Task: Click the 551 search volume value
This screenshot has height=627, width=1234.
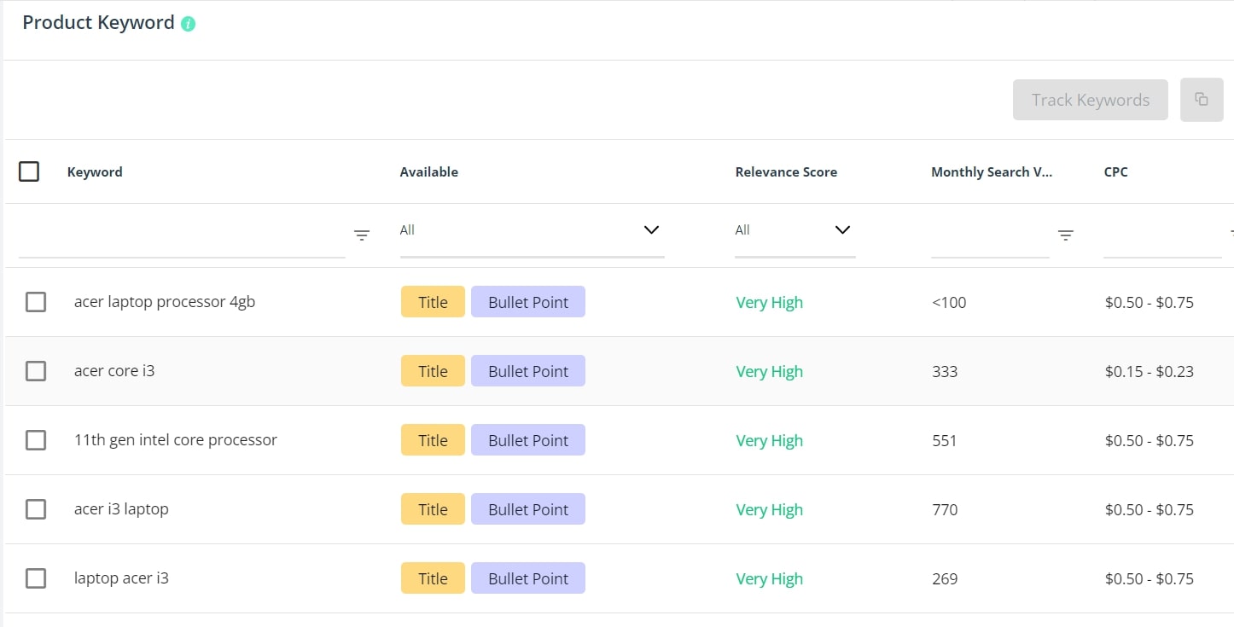Action: point(945,440)
